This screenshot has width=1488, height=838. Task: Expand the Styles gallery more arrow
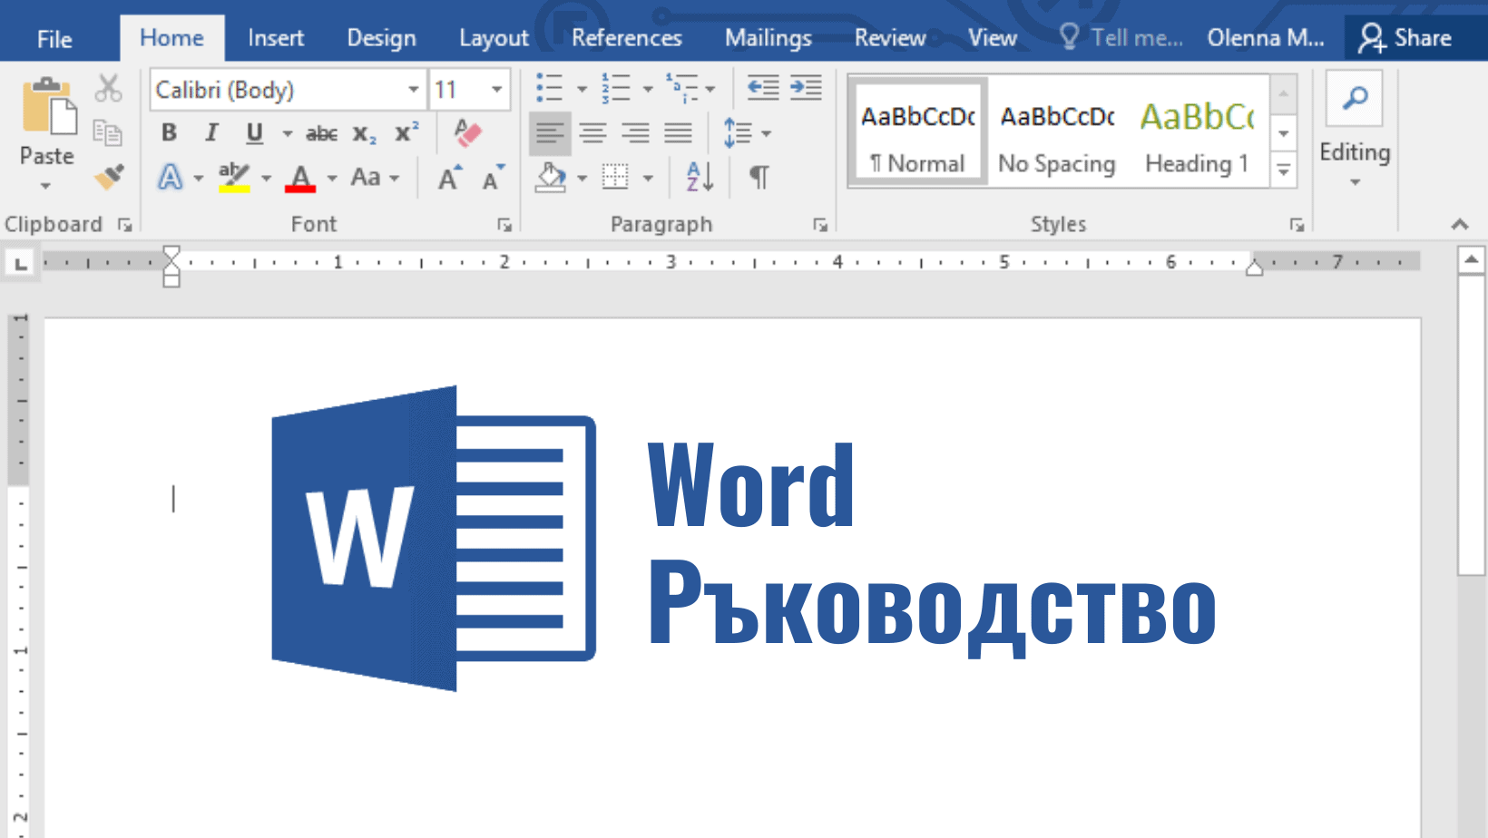tap(1283, 170)
